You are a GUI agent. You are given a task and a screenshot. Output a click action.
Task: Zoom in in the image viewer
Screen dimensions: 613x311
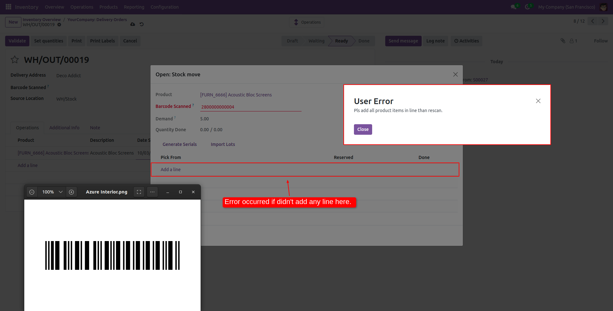tap(72, 192)
